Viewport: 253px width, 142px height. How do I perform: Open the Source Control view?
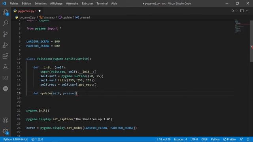pos(5,34)
